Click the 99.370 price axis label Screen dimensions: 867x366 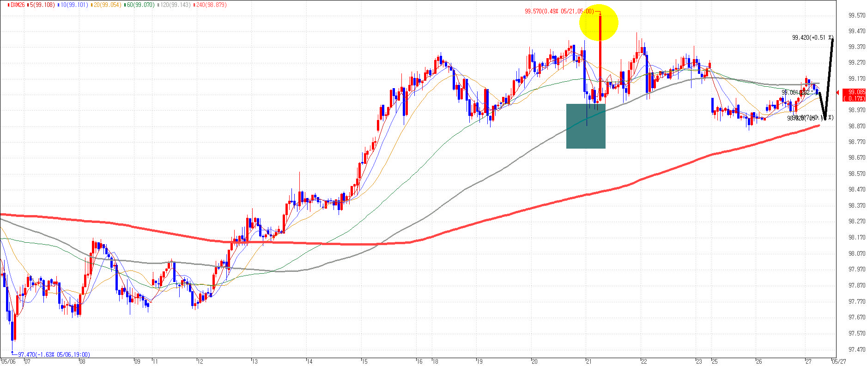857,47
